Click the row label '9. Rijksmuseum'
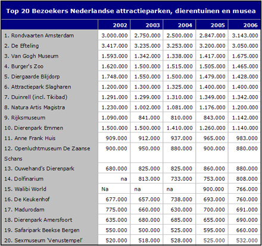Screen dimensions: 262x246 (x=25, y=118)
